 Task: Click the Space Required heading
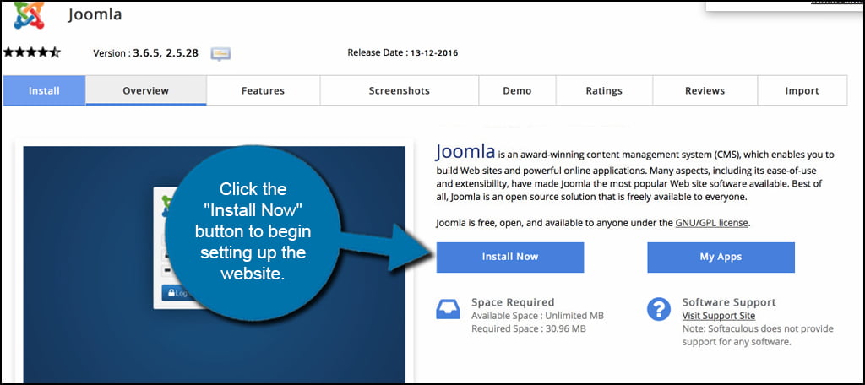click(513, 302)
